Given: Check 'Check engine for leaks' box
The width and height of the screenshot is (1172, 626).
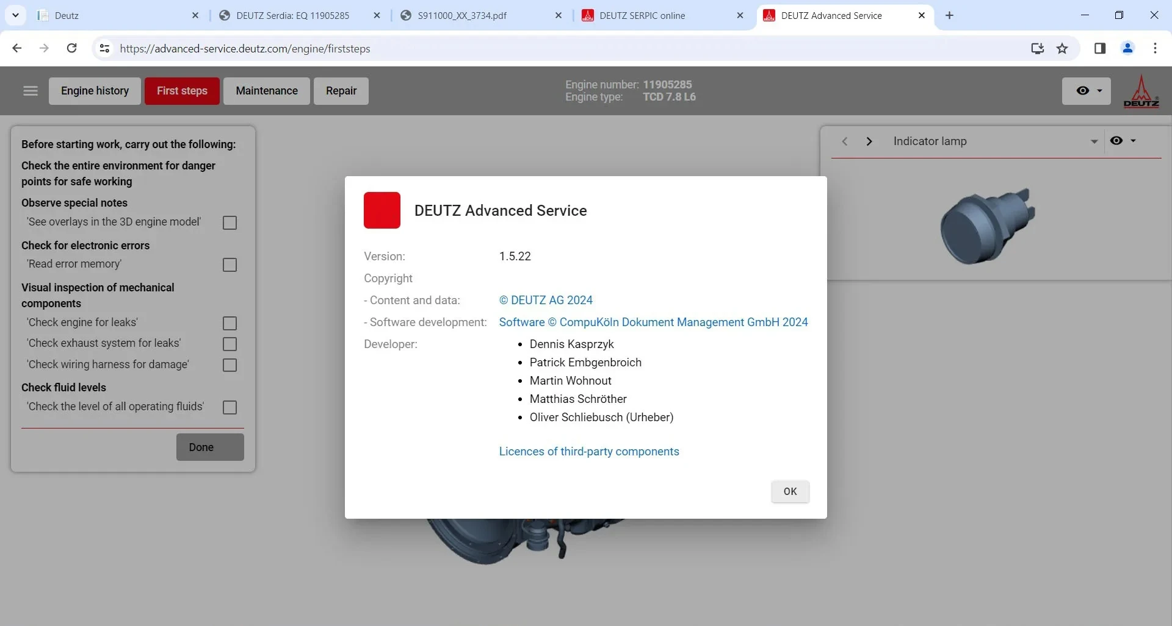Looking at the screenshot, I should 230,323.
